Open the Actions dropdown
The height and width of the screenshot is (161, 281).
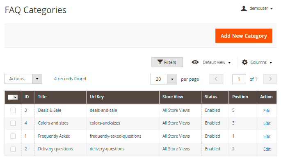coord(23,79)
